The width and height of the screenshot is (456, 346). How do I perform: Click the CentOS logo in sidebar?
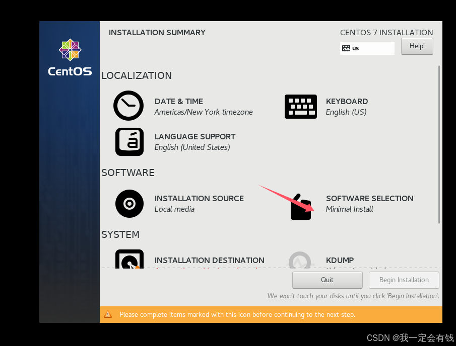tap(70, 57)
